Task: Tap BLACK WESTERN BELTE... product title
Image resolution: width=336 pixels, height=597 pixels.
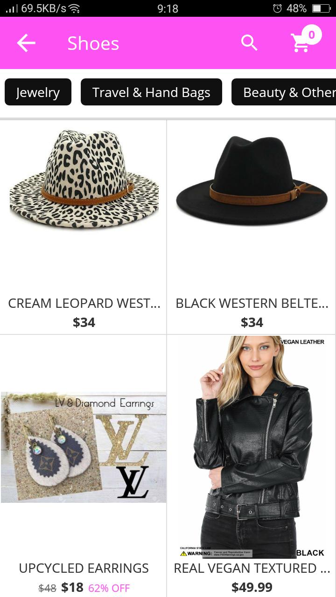Action: click(252, 303)
